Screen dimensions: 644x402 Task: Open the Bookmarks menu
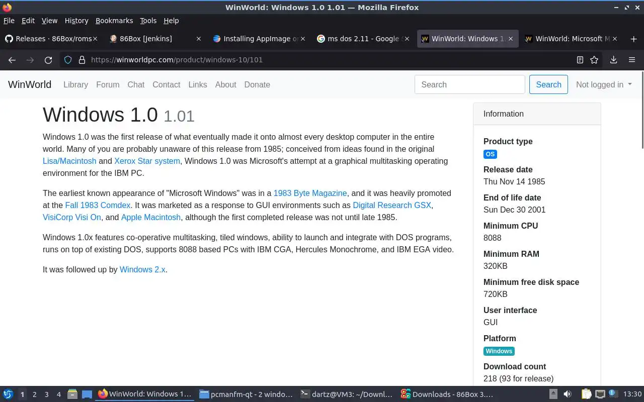pyautogui.click(x=114, y=21)
